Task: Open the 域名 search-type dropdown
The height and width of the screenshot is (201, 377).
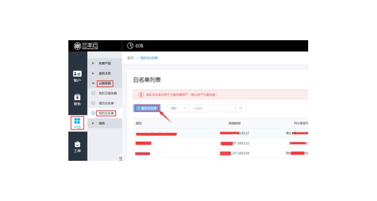Action: click(x=178, y=108)
